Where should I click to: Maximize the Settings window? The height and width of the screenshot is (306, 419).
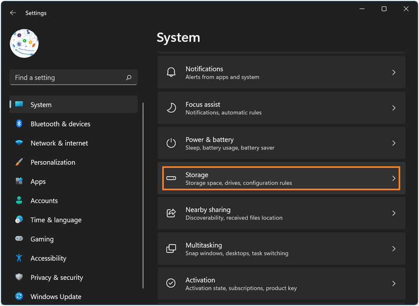tap(384, 9)
